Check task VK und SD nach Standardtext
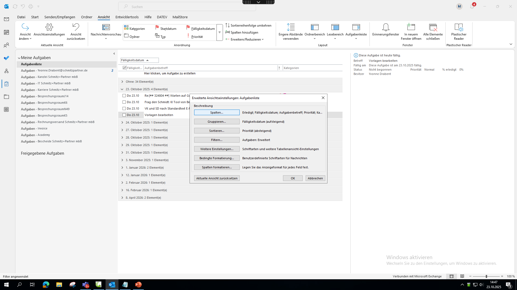 pos(124,108)
